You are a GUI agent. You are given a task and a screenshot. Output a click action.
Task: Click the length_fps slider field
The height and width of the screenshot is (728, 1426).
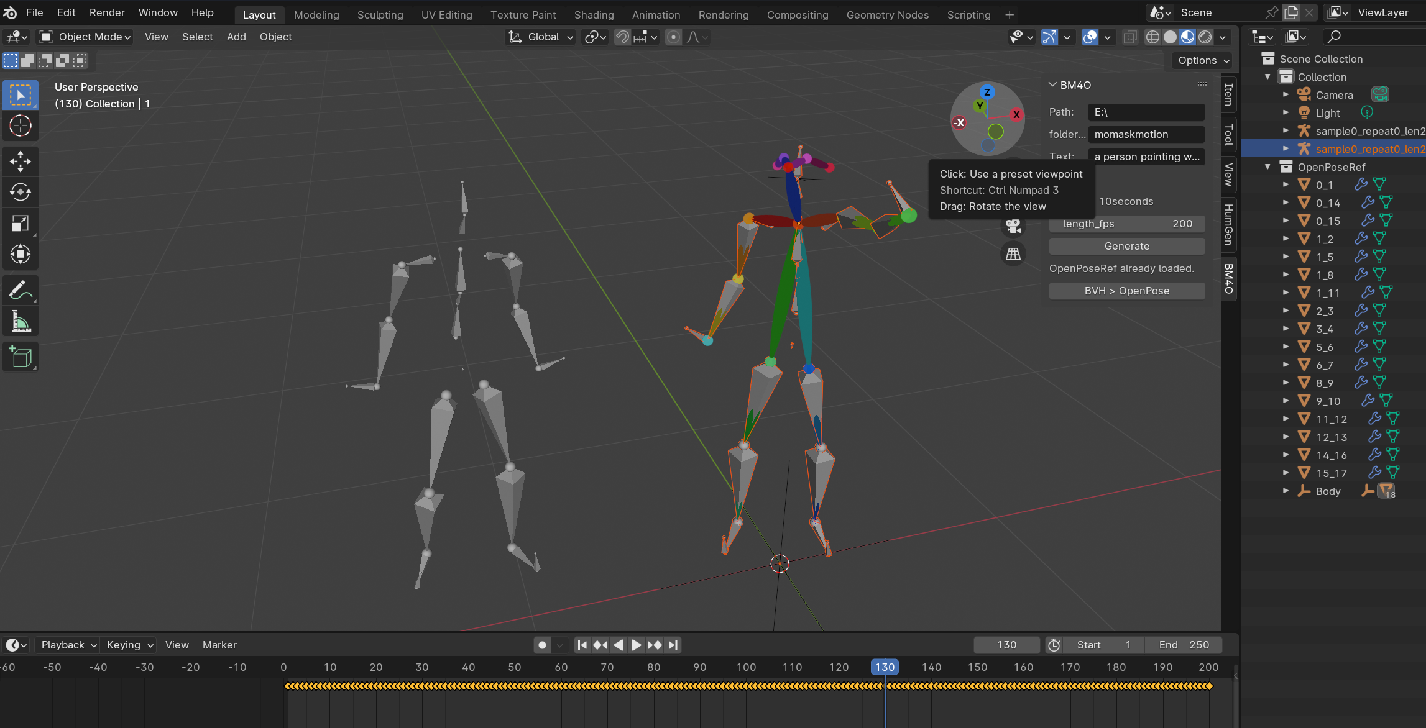coord(1126,224)
